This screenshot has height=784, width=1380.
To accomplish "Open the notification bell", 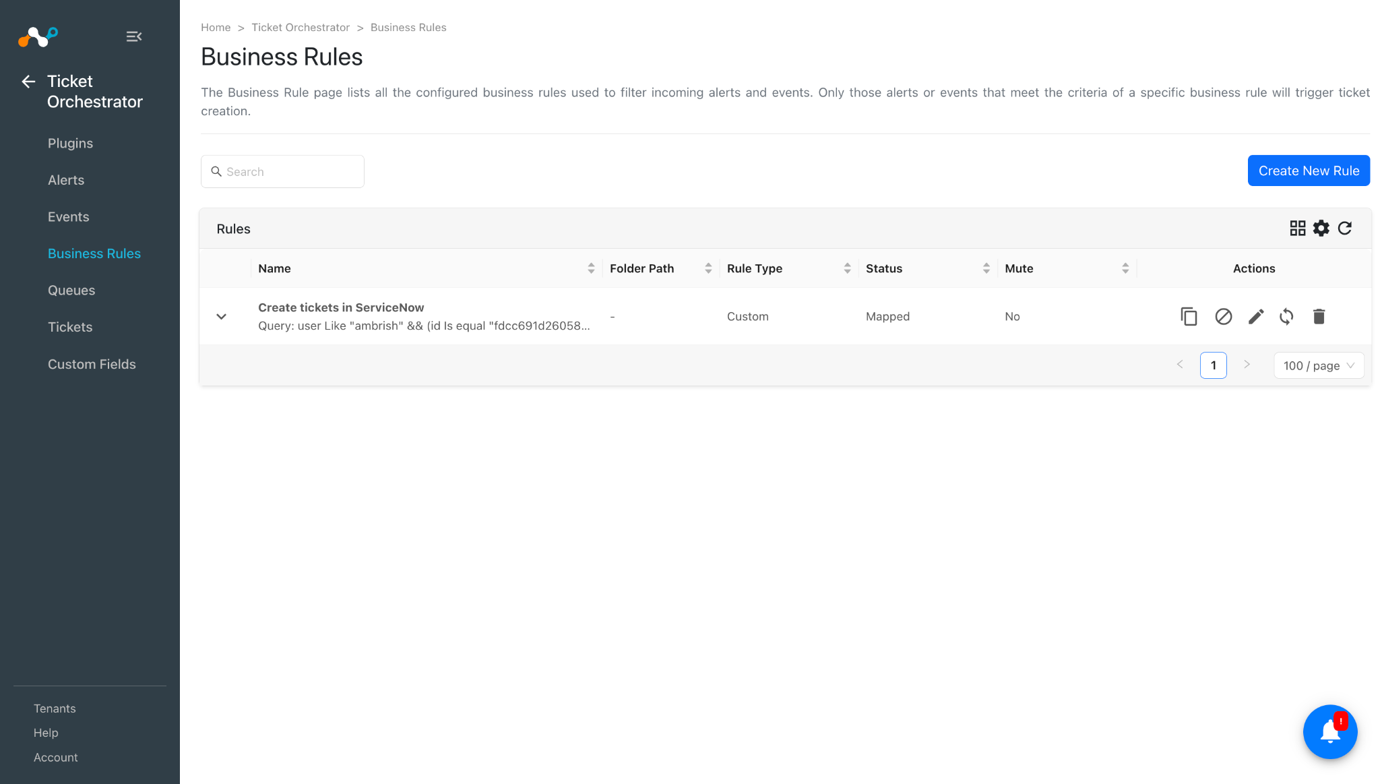I will coord(1330,732).
